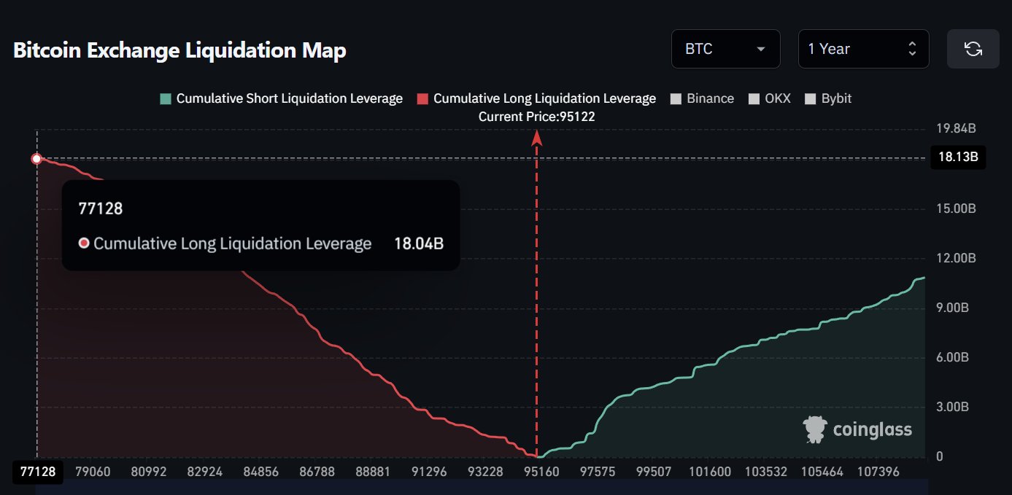Toggle the Binance legend series
1012x495 pixels.
point(710,98)
